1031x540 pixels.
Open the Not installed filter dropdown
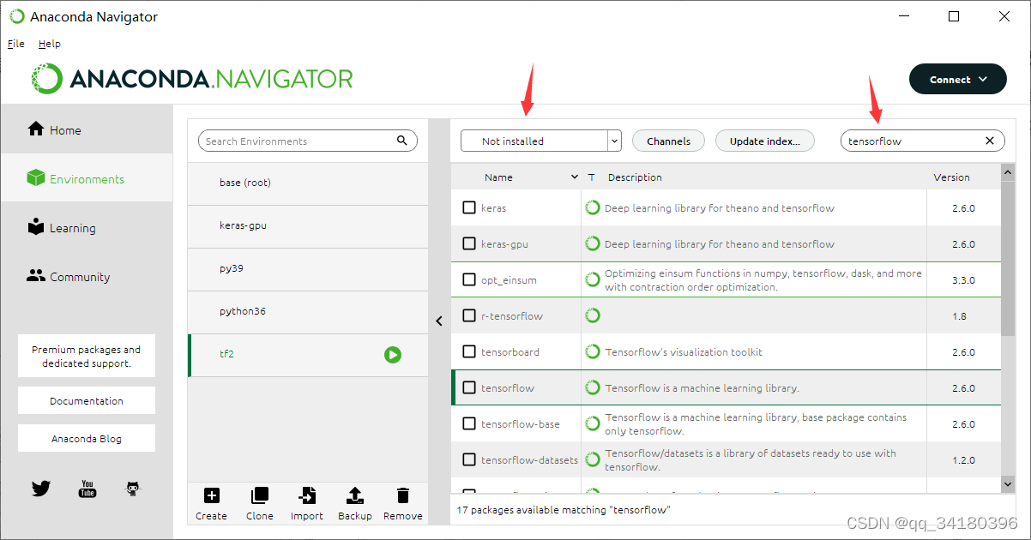(540, 141)
